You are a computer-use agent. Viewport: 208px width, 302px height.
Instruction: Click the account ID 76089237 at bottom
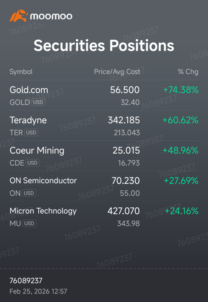pos(26,281)
